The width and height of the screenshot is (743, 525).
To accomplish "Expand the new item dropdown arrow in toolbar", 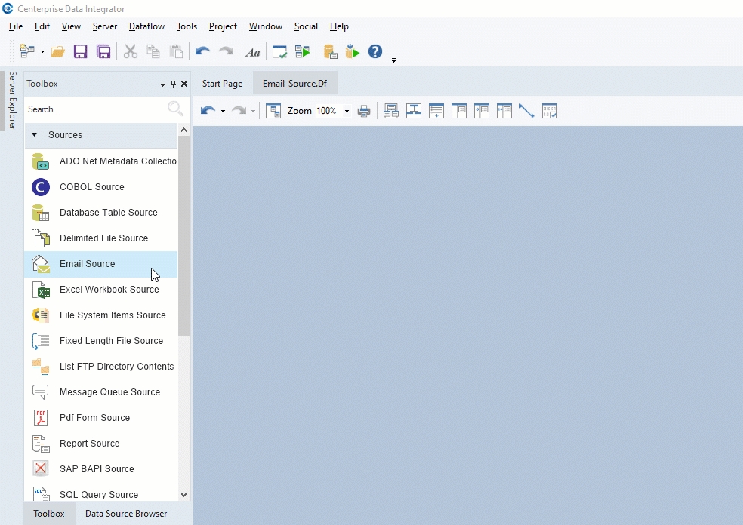I will (42, 52).
